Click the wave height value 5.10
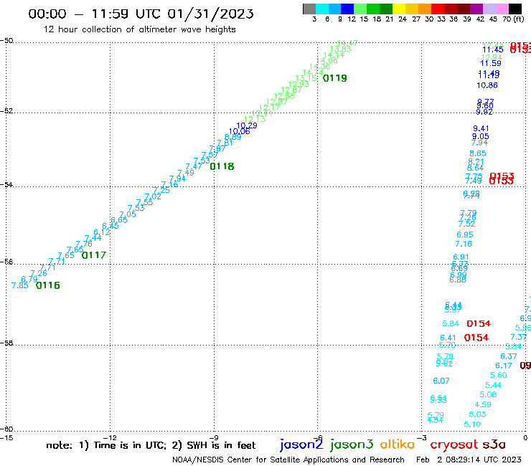531x466 pixels. pos(472,424)
